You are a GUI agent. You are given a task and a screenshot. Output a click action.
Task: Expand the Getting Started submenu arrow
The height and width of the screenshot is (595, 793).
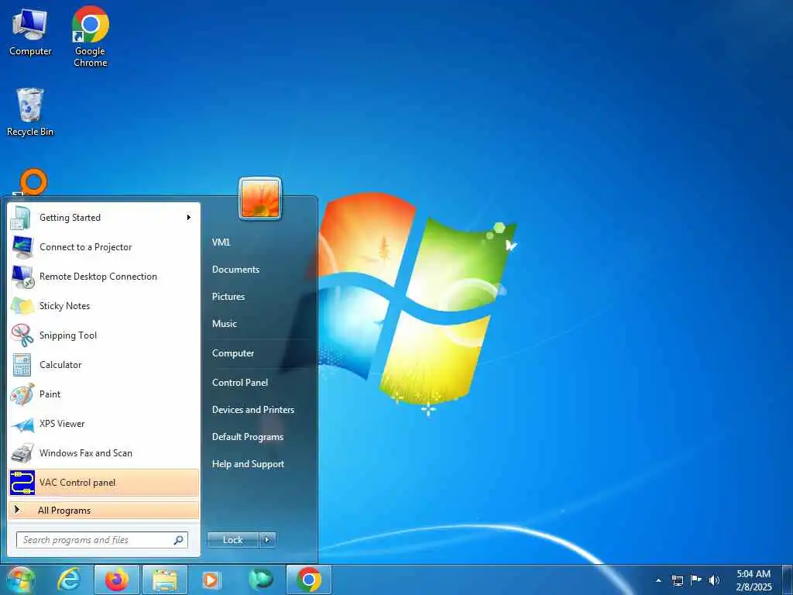pyautogui.click(x=189, y=218)
